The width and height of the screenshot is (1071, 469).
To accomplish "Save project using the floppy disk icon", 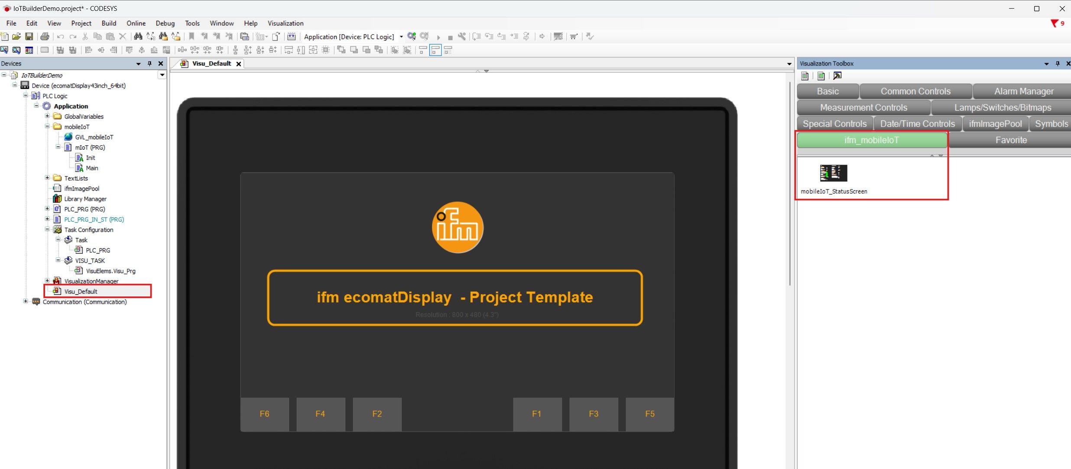I will 29,36.
